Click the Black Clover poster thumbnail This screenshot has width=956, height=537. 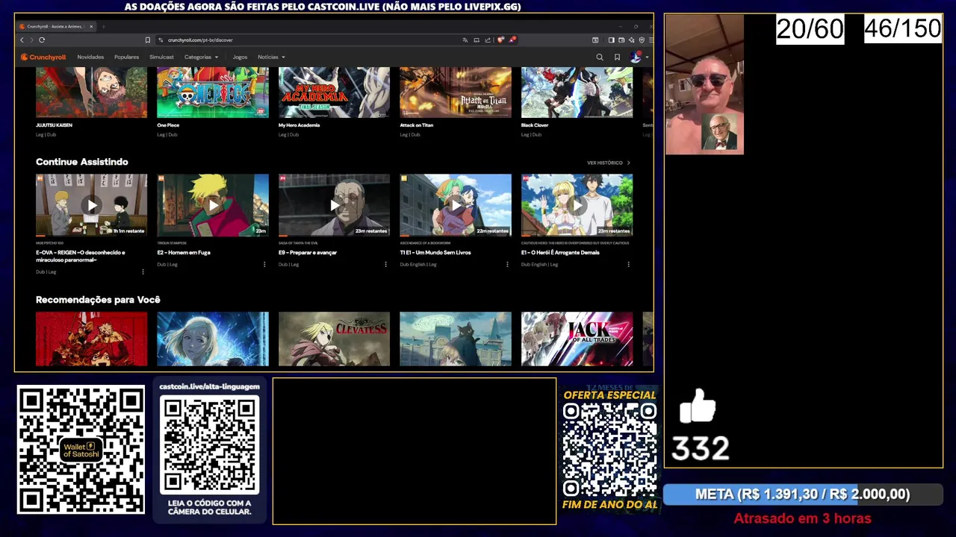pos(577,92)
